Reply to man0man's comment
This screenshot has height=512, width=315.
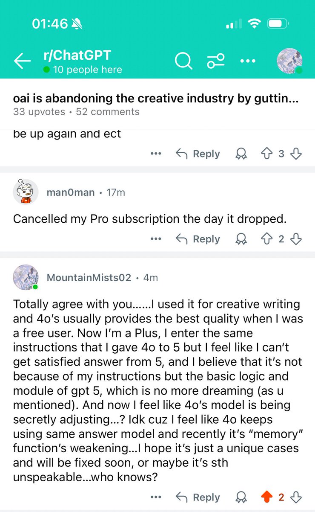click(198, 239)
